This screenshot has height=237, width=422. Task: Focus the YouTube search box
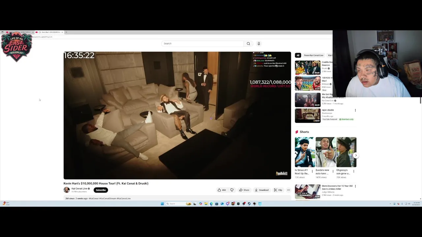203,43
